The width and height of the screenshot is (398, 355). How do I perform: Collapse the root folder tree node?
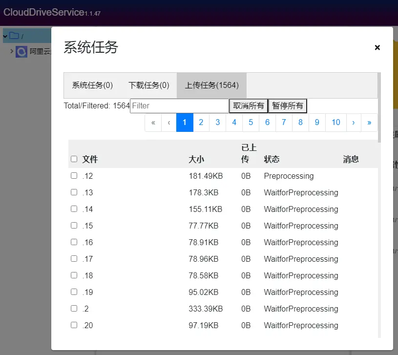click(x=5, y=36)
